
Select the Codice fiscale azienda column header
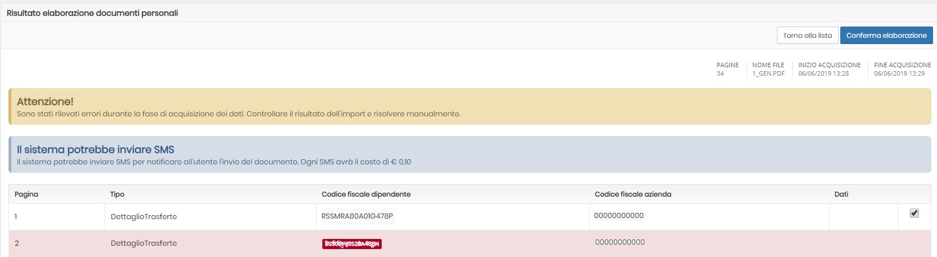[633, 194]
